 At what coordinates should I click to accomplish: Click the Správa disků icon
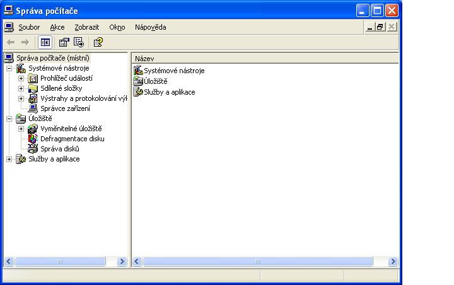[x=33, y=149]
